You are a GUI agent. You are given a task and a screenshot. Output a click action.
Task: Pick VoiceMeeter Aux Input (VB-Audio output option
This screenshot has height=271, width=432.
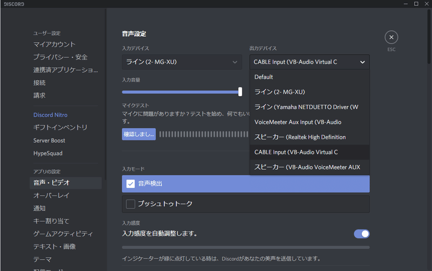309,122
